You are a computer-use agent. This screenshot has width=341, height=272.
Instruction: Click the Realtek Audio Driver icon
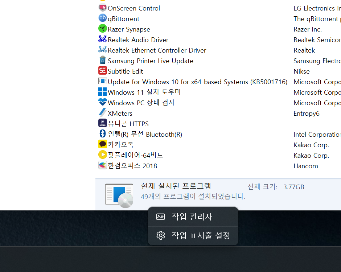[x=102, y=39]
